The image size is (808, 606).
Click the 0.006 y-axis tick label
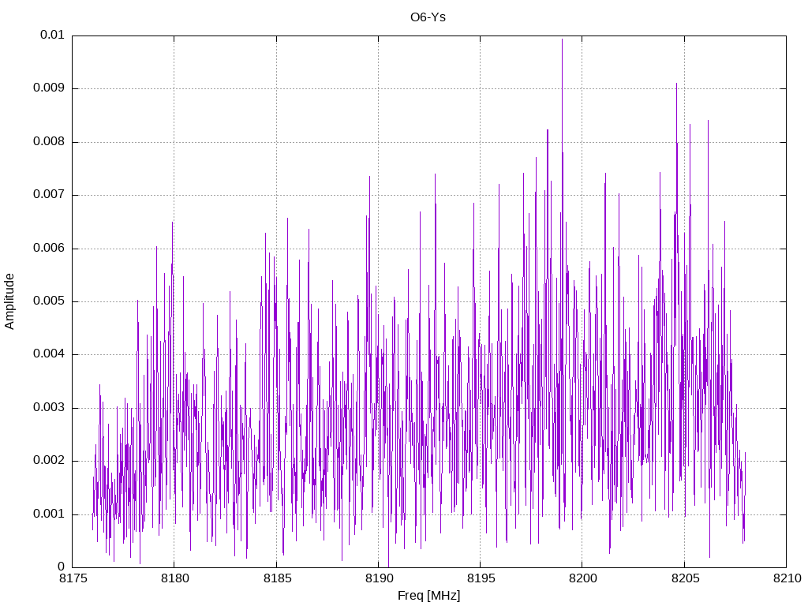[x=49, y=249]
